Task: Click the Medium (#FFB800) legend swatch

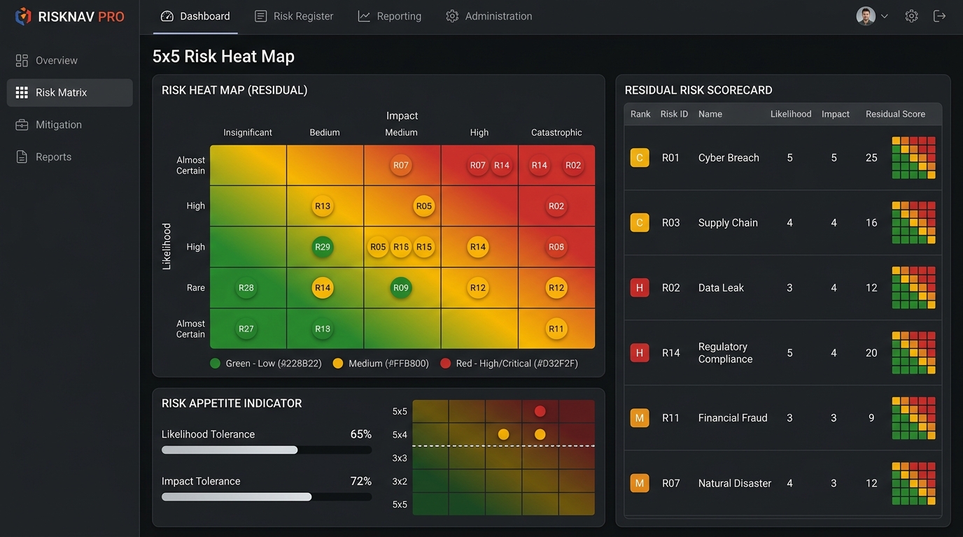Action: point(338,364)
